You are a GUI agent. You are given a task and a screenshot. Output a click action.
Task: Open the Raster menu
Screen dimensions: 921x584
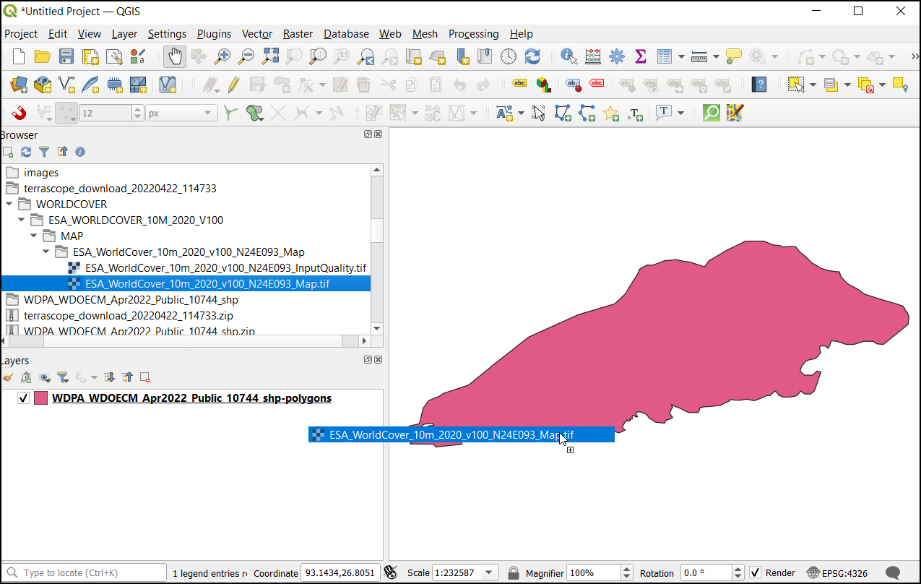coord(298,34)
